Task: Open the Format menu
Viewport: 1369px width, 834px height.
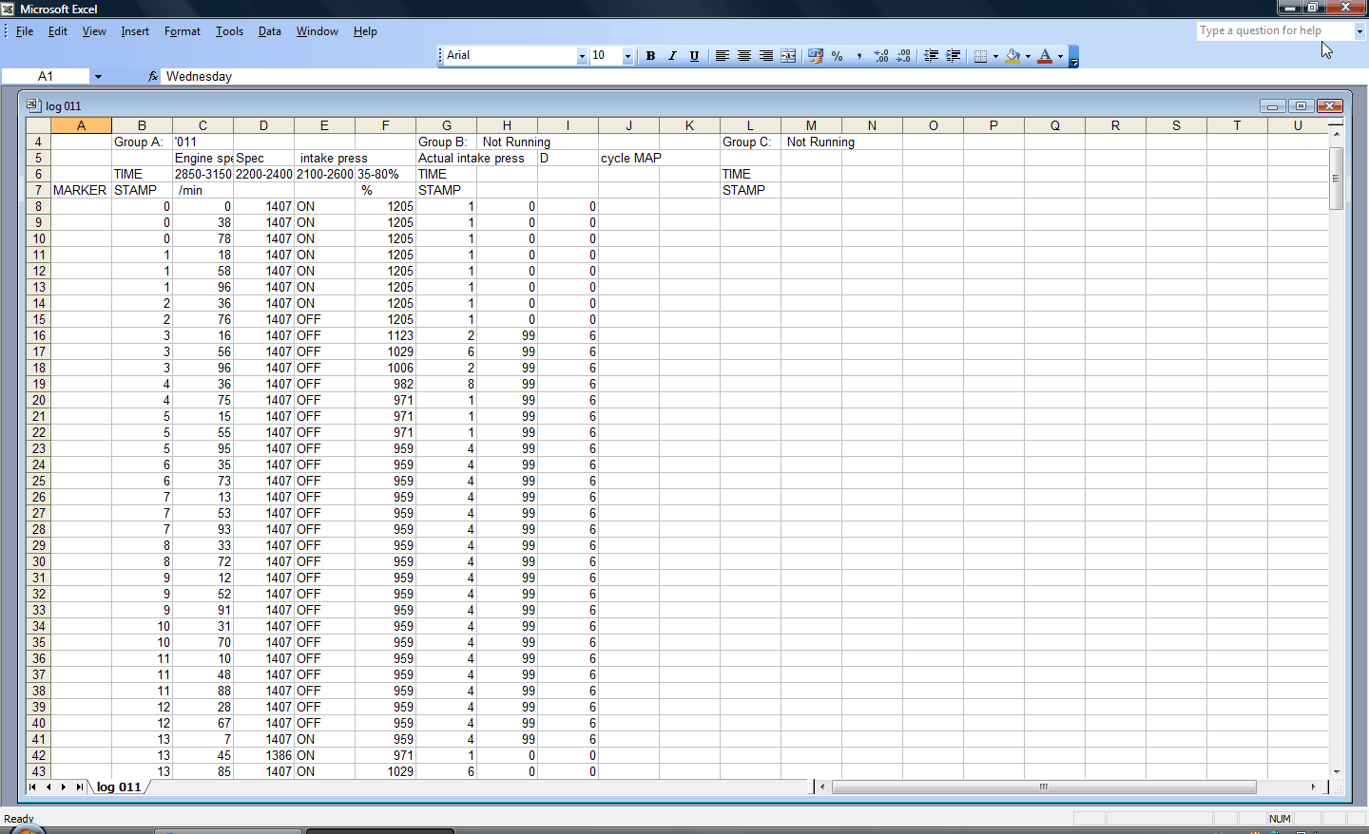Action: (182, 31)
